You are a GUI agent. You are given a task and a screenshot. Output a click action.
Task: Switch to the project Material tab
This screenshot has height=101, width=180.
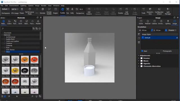148,22
